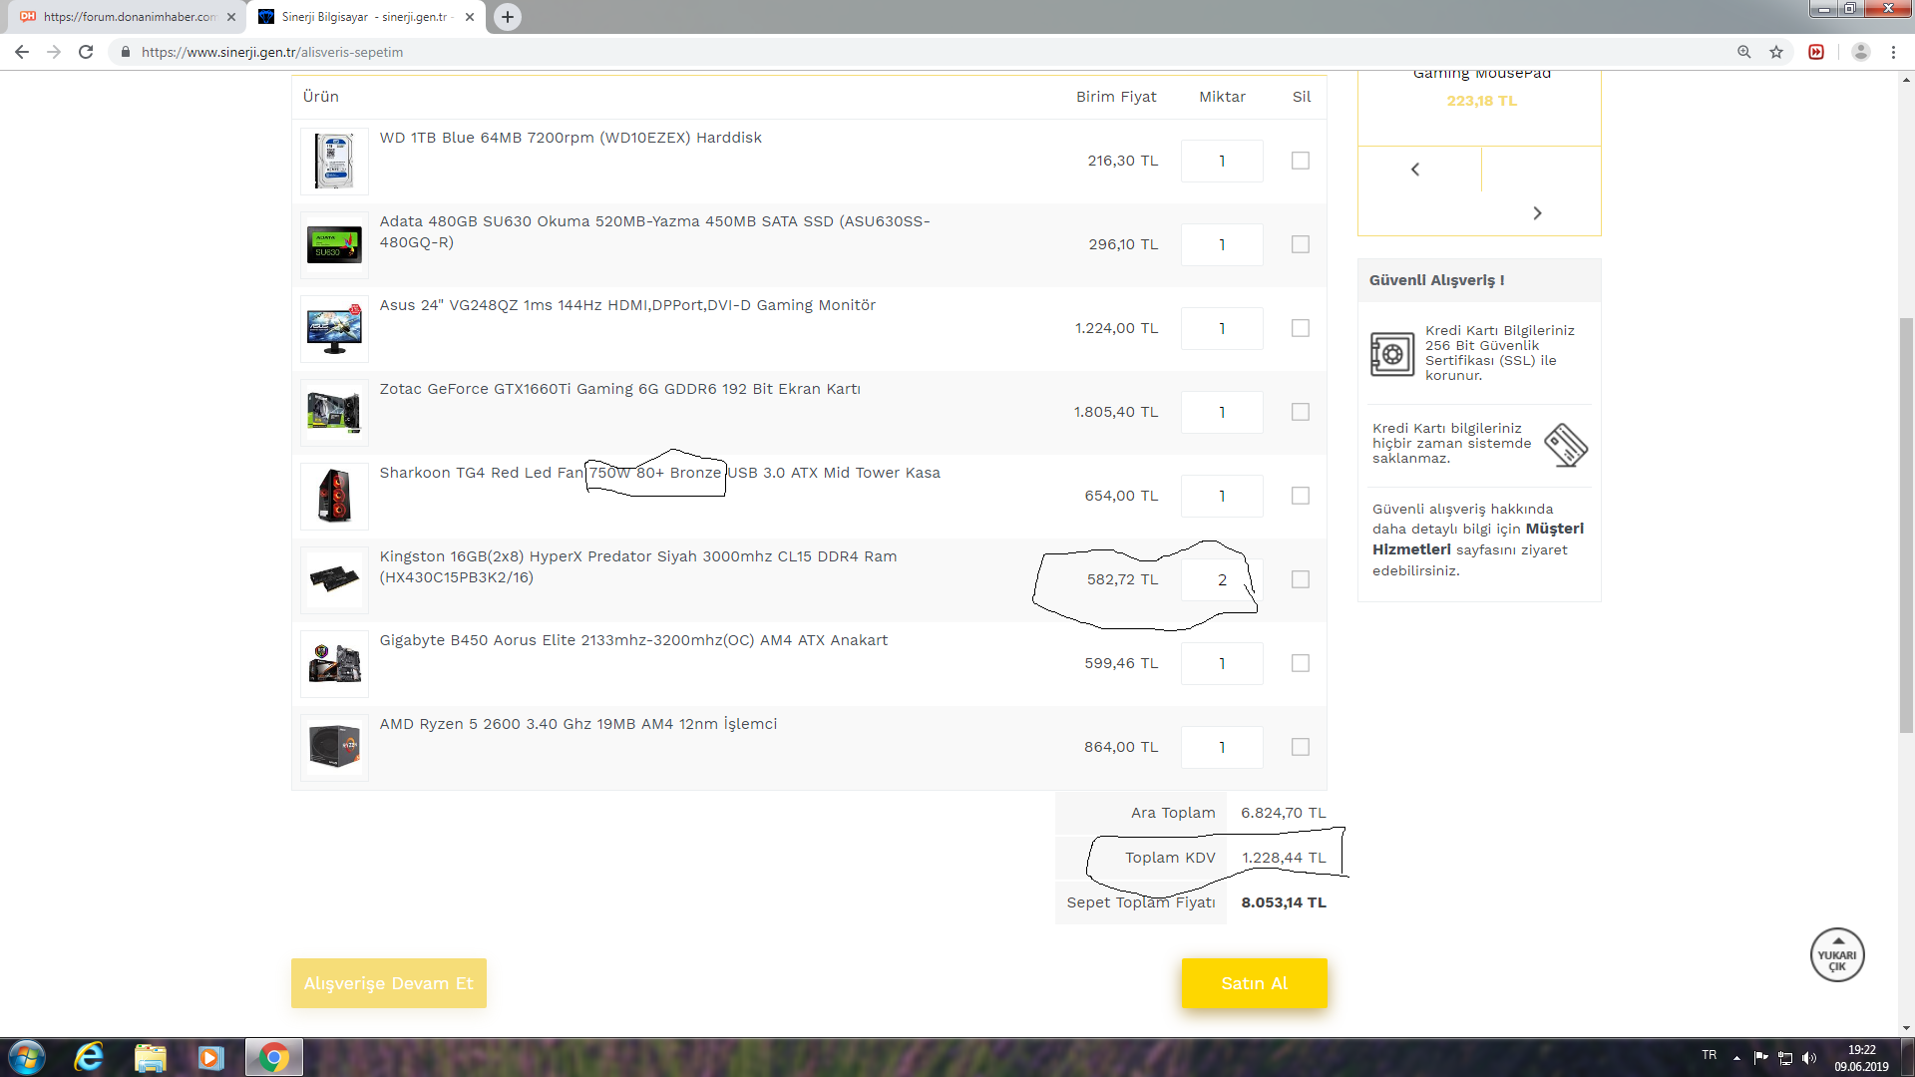This screenshot has height=1077, width=1915.
Task: Click Alışverişe Devam Et button
Action: tap(389, 983)
